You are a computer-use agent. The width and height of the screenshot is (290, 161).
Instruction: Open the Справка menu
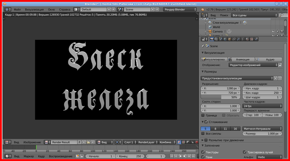click(65, 9)
